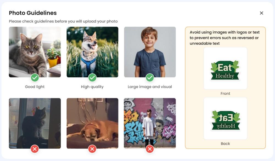Click the green checkmark under the dog photo
Viewport: 275px width, 161px height.
point(92,78)
